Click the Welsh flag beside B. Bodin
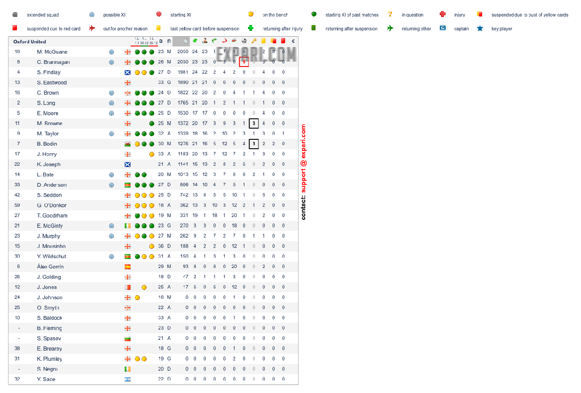 click(x=127, y=144)
